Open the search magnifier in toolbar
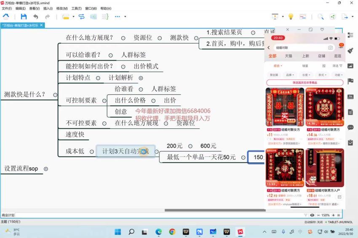Image resolution: width=358 pixels, height=238 pixels. point(321,16)
